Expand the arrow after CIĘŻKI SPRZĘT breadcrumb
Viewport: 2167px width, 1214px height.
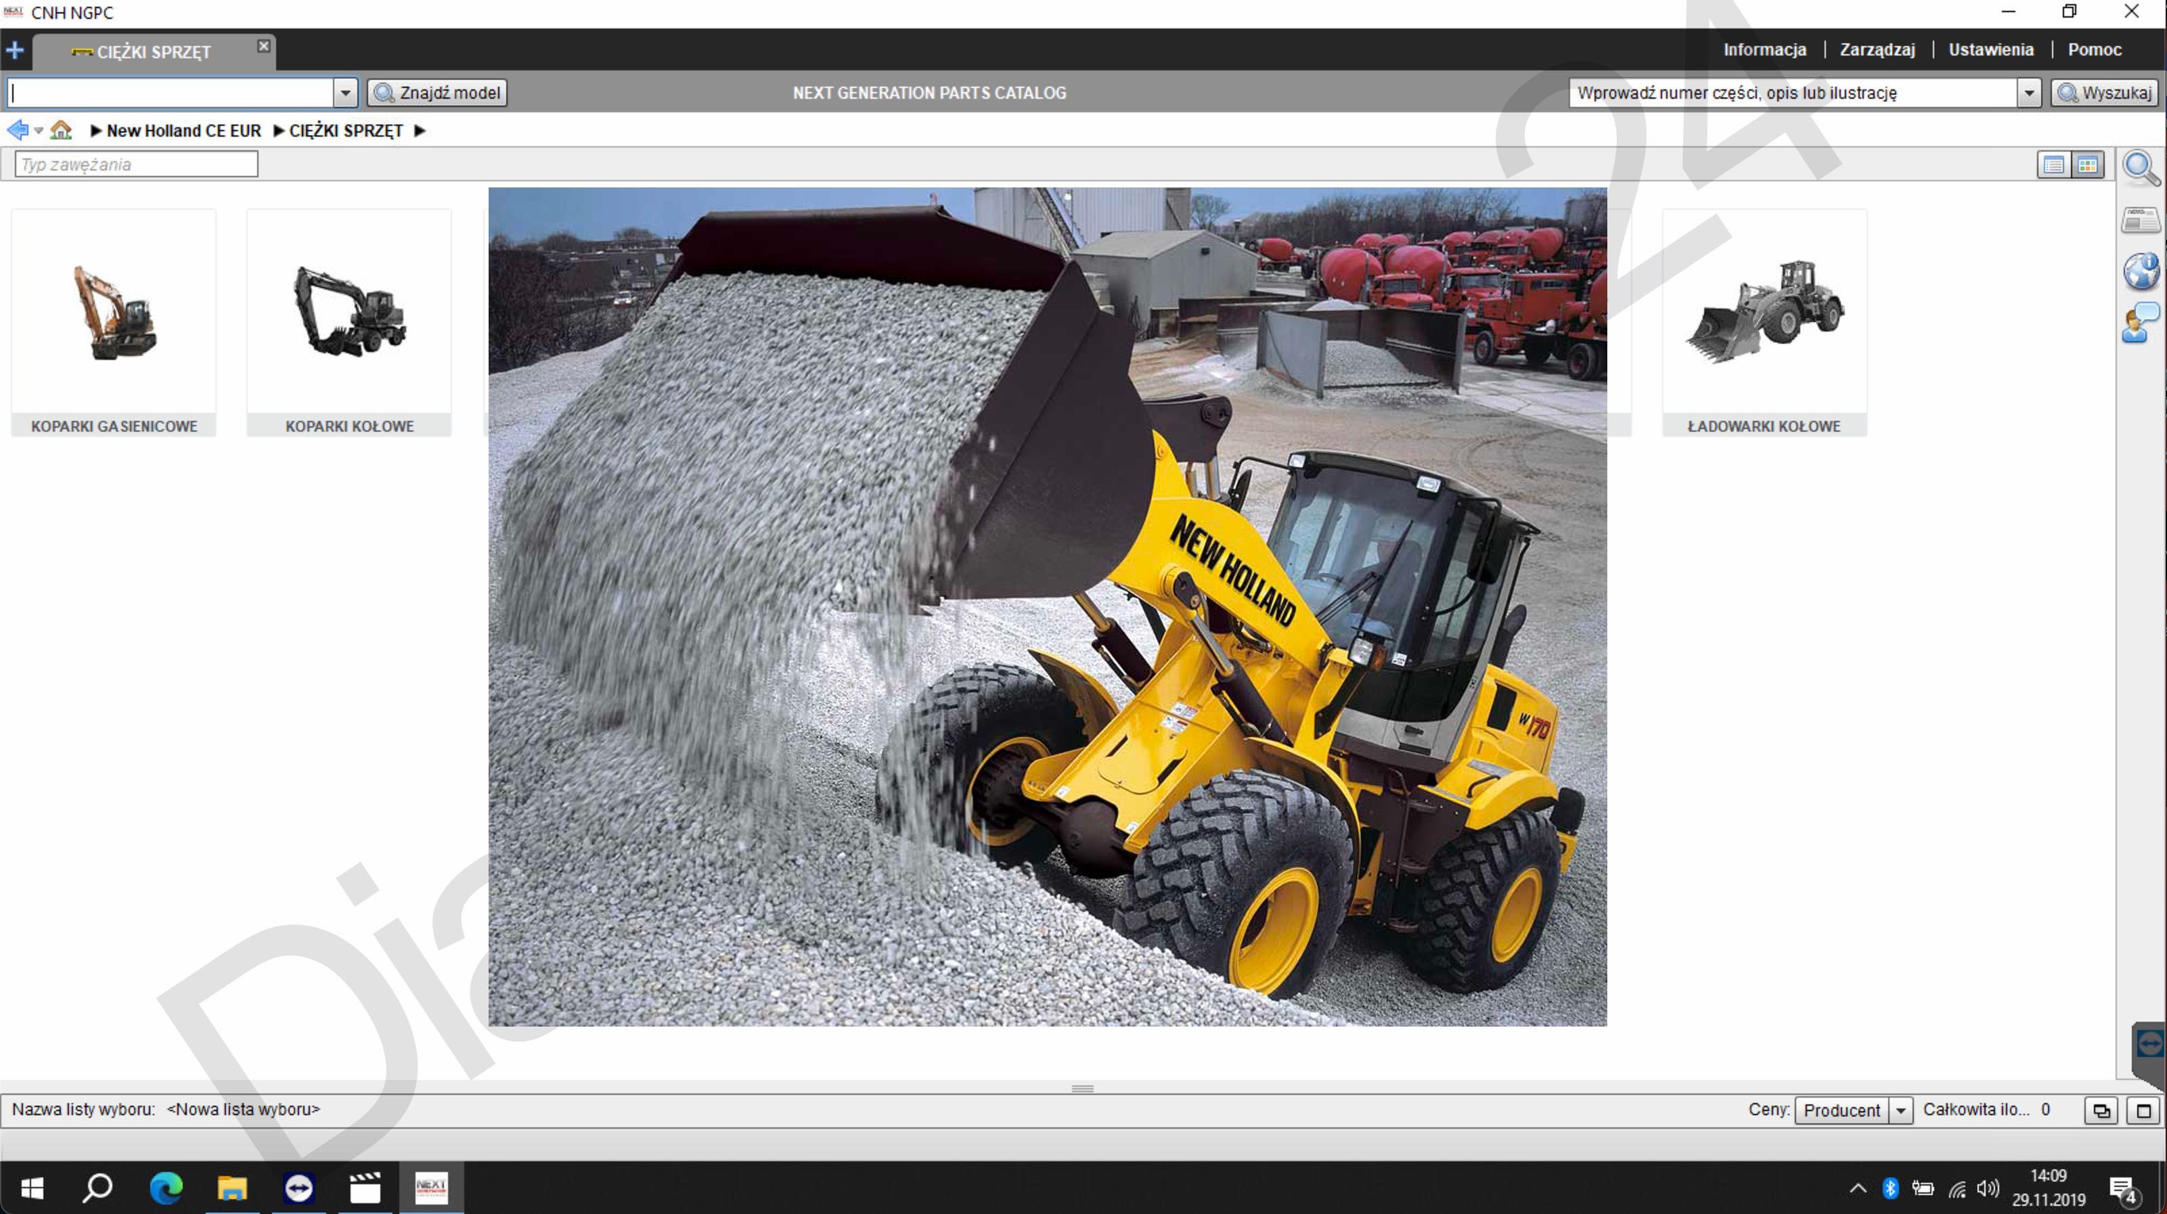pos(420,131)
